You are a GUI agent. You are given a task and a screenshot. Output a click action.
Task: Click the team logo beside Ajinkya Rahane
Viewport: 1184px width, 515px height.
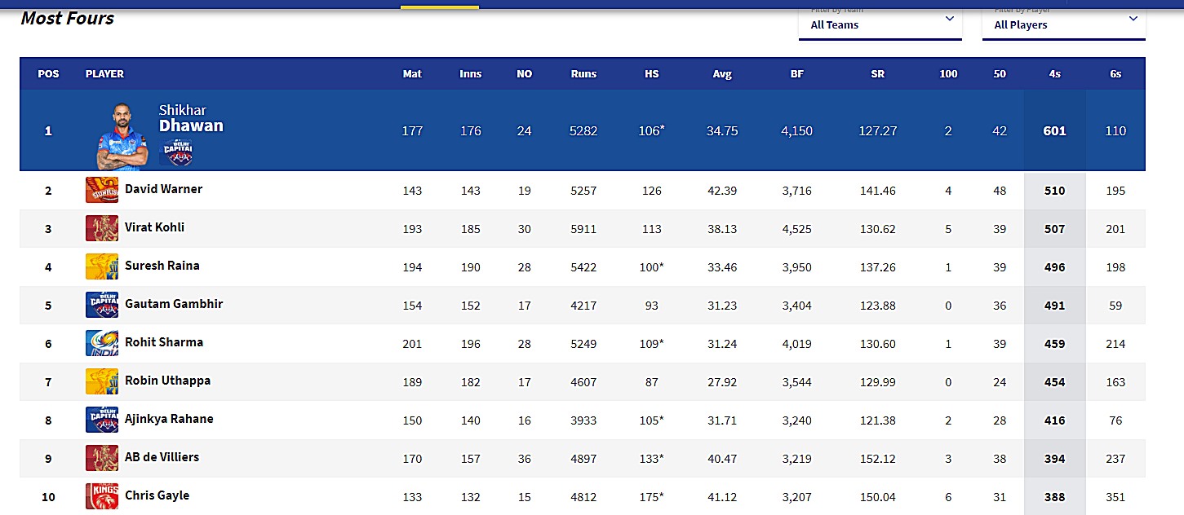(x=102, y=420)
